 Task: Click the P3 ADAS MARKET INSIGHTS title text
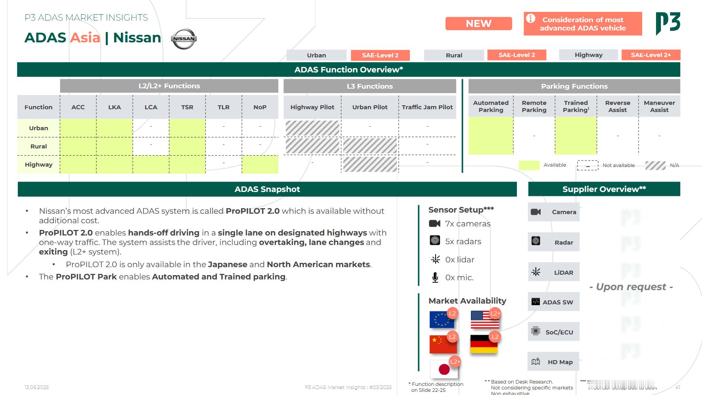click(x=86, y=17)
